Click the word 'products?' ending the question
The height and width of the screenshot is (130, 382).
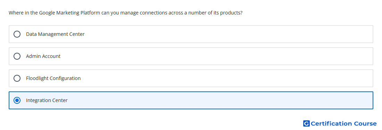coord(231,13)
